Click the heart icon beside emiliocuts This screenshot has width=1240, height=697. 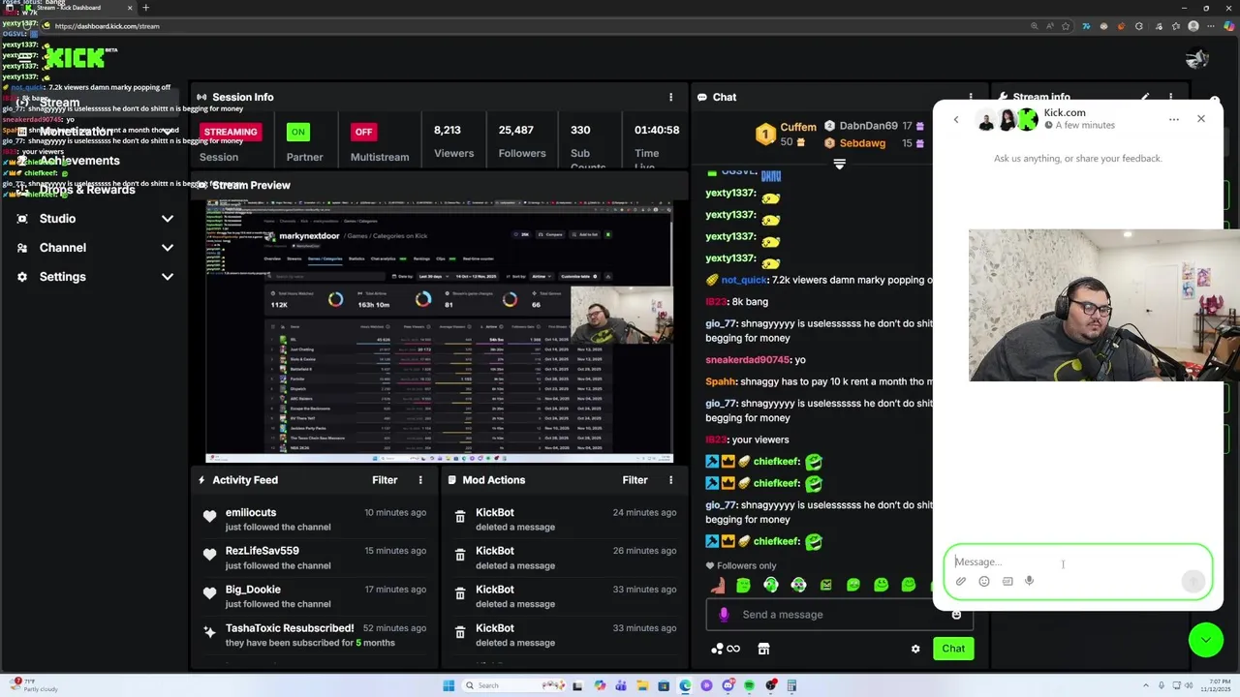click(209, 517)
